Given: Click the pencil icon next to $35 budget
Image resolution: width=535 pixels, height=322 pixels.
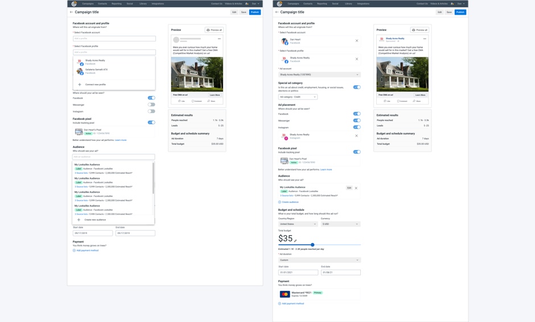Looking at the screenshot, I should pyautogui.click(x=295, y=240).
